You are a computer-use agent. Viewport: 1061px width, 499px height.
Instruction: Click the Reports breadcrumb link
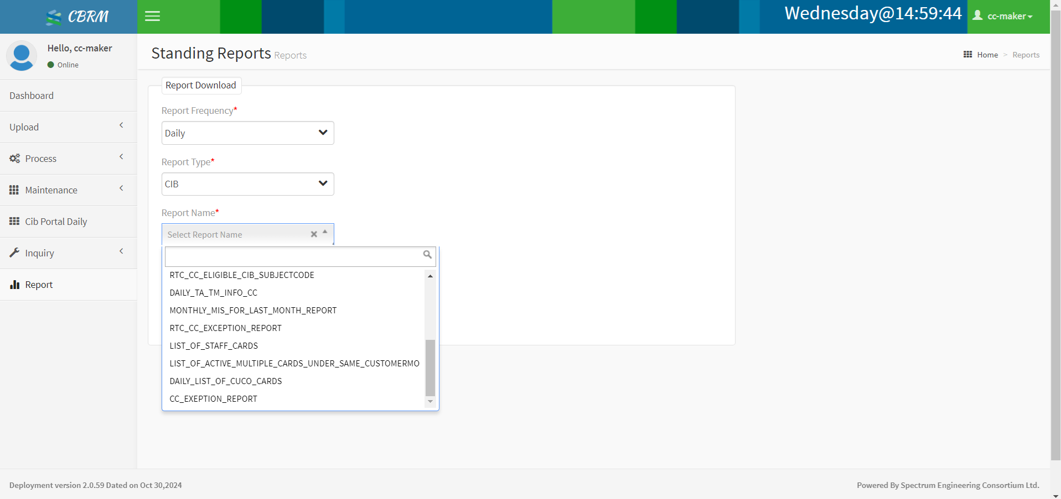tap(1026, 55)
